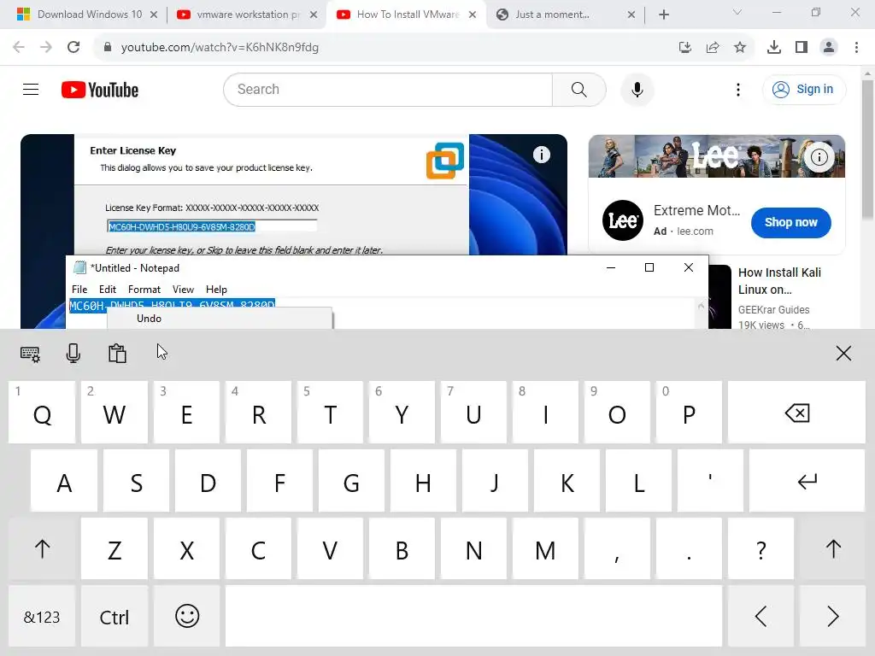Tap the apostrophe key
The image size is (875, 656).
pos(710,481)
